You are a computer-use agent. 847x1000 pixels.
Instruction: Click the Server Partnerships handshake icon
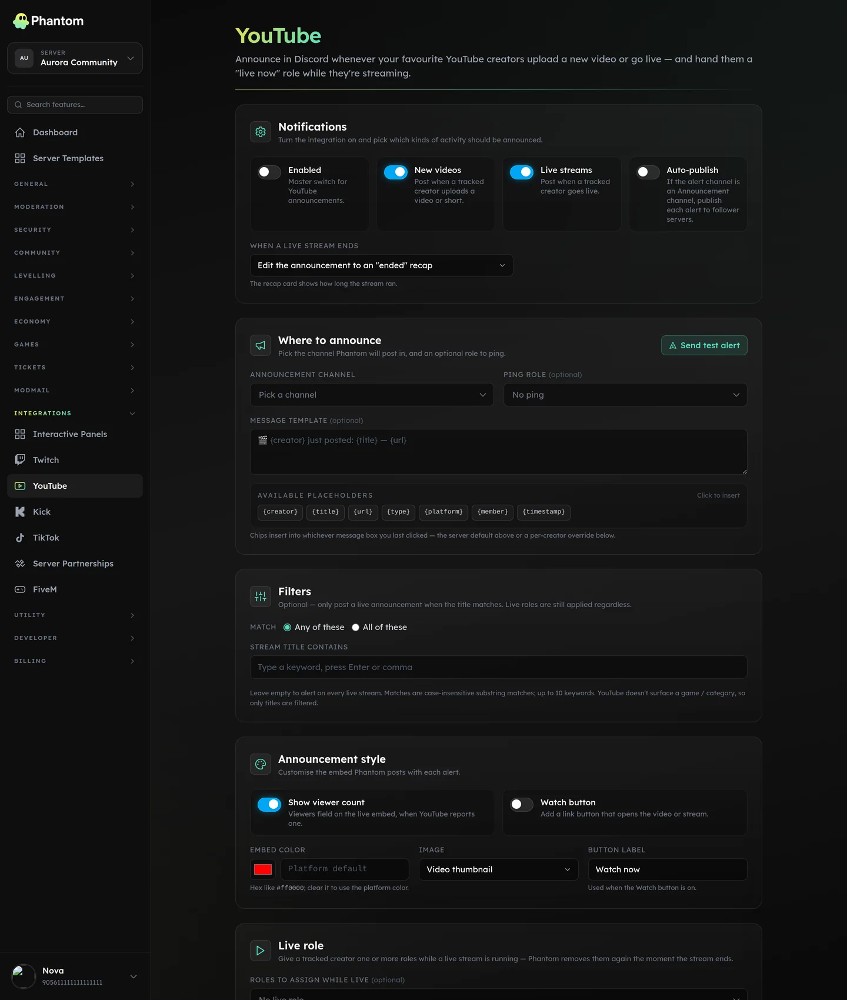coord(20,564)
